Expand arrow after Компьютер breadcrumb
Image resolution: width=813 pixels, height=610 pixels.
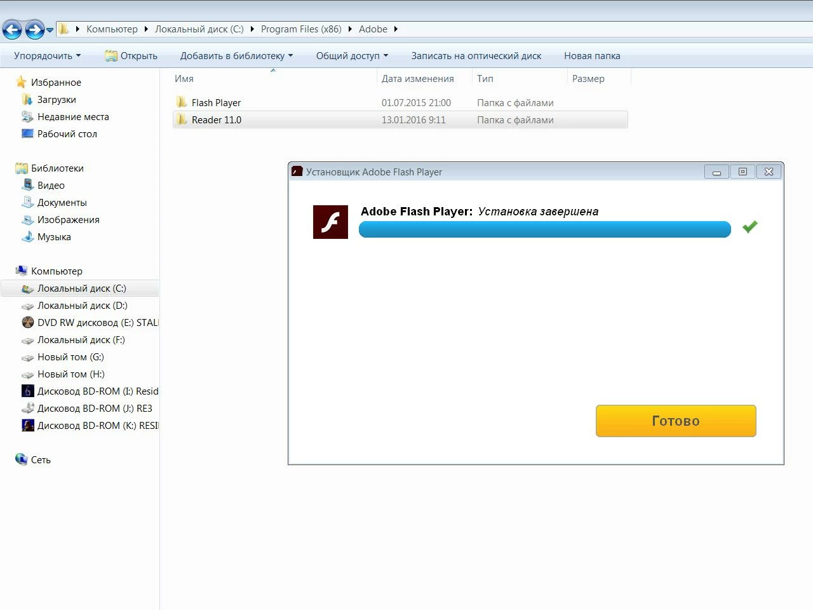147,29
